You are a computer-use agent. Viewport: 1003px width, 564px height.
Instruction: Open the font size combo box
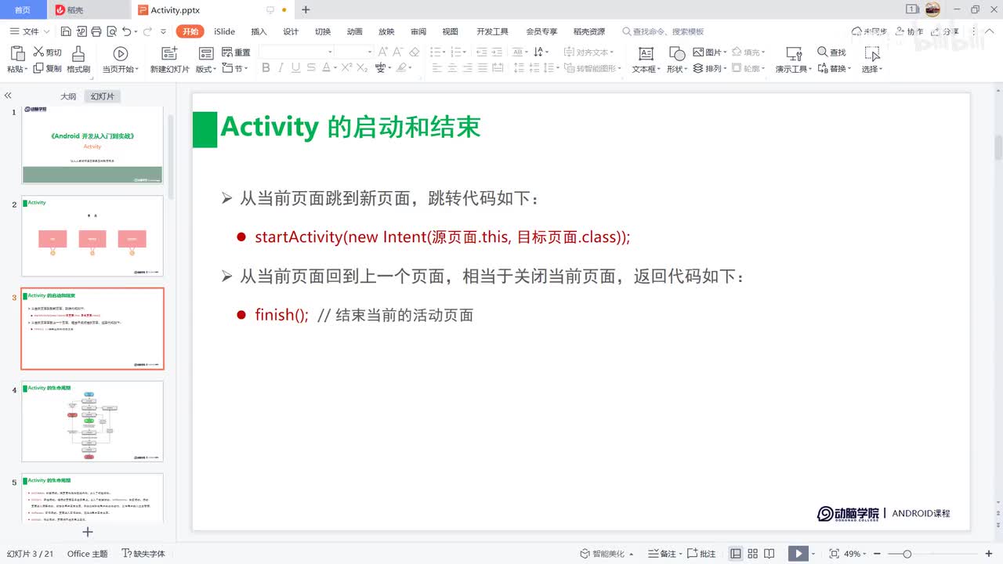point(354,52)
